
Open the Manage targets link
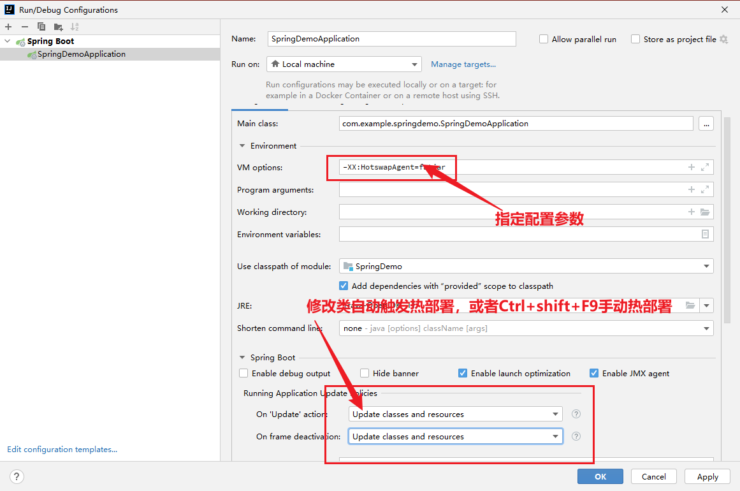point(463,64)
